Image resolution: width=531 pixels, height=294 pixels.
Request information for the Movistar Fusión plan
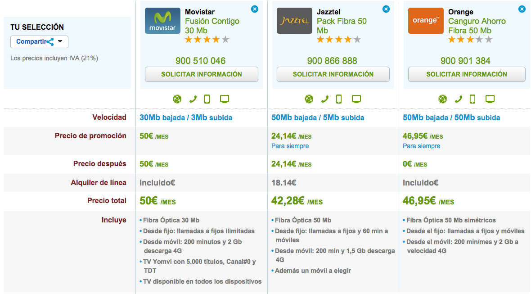tap(202, 74)
